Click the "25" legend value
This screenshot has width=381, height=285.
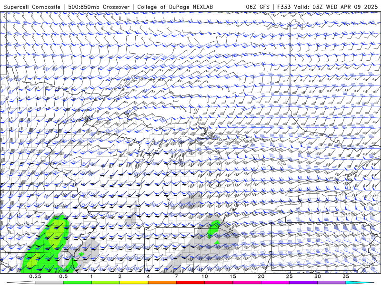[x=289, y=276]
